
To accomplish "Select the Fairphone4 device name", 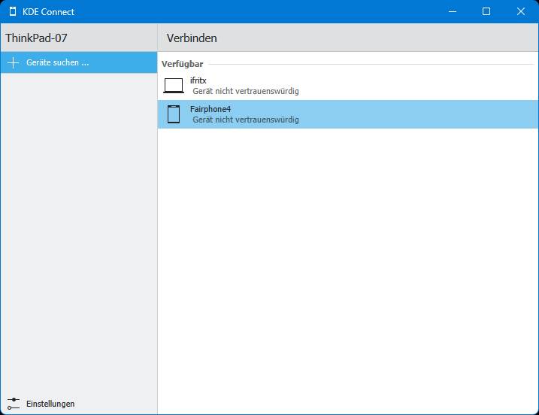I will click(x=210, y=109).
